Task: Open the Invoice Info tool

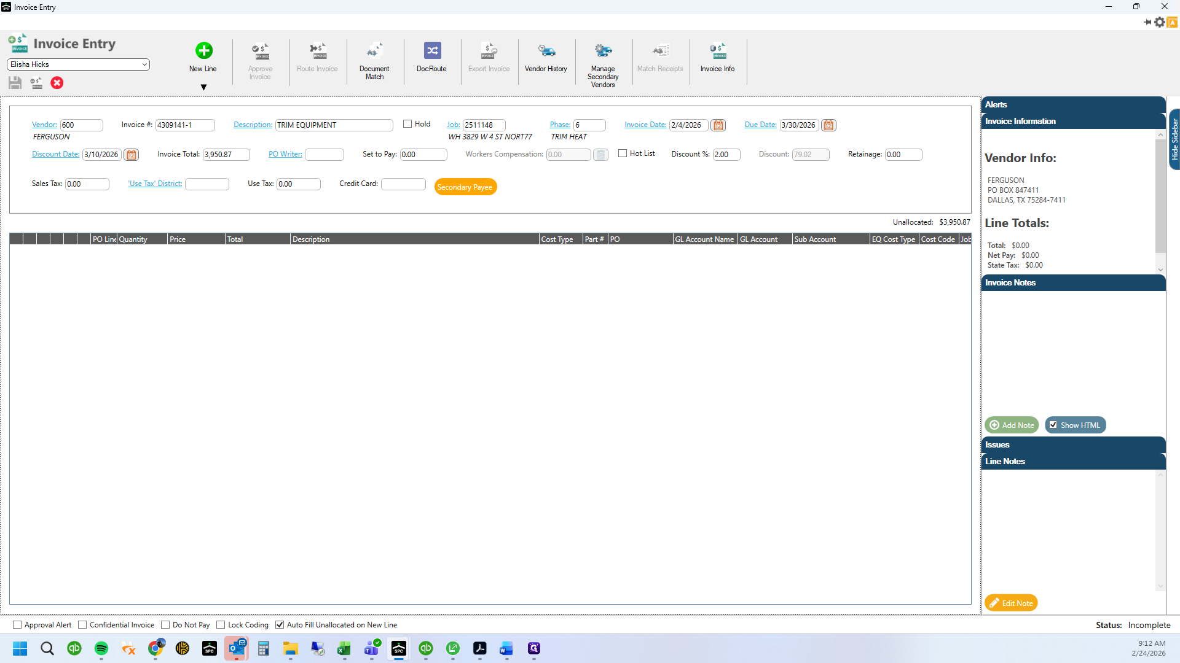Action: (x=717, y=58)
